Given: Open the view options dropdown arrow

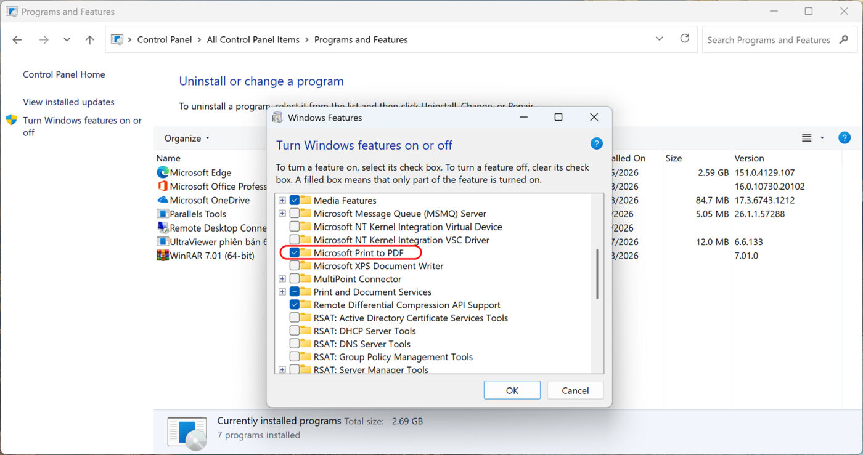Looking at the screenshot, I should (822, 138).
